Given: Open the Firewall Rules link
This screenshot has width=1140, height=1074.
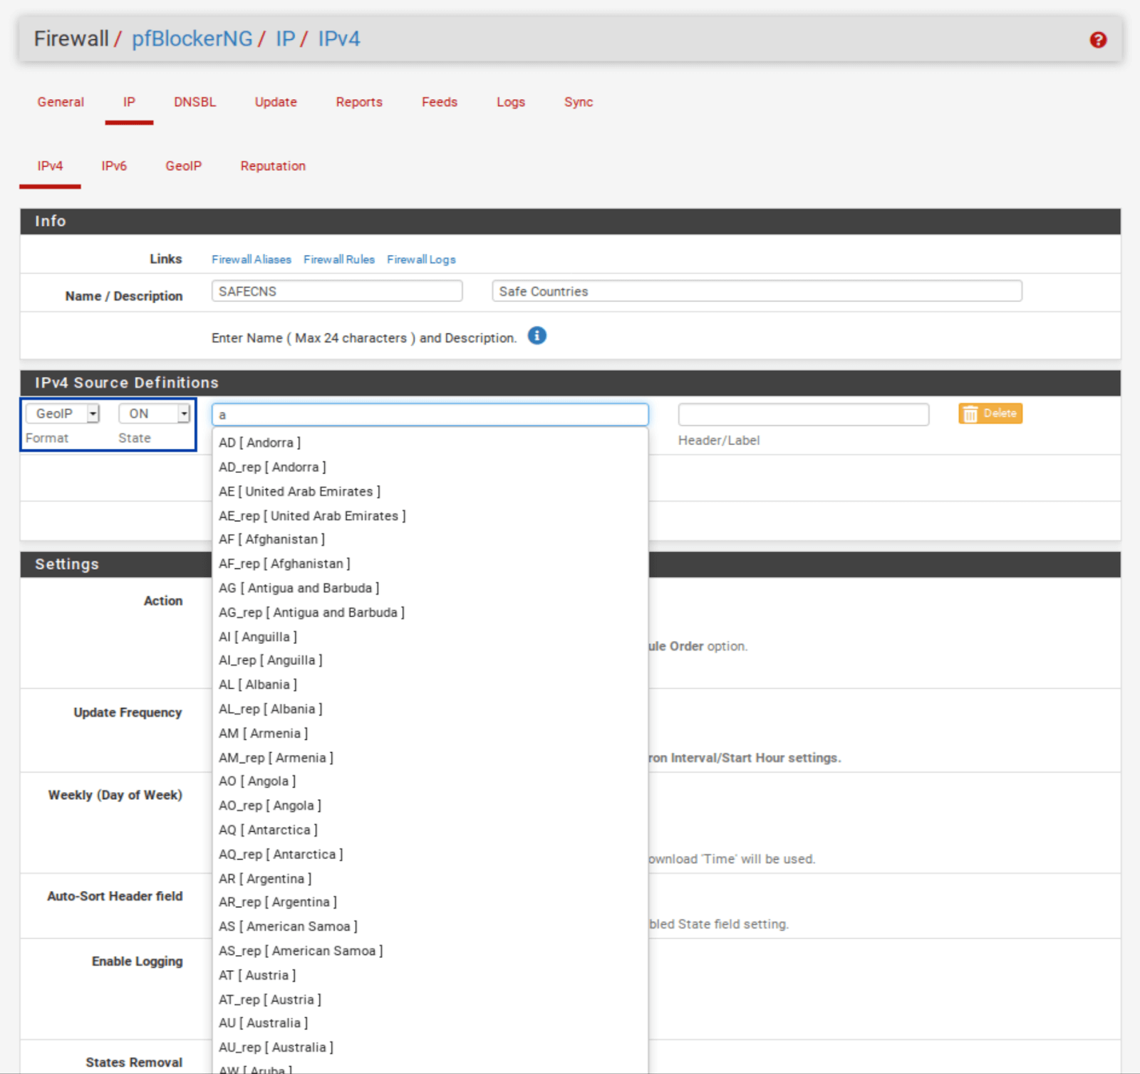Looking at the screenshot, I should (x=339, y=259).
